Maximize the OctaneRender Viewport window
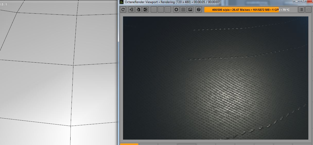Screen dimensions: 313x145 click(x=303, y=1)
